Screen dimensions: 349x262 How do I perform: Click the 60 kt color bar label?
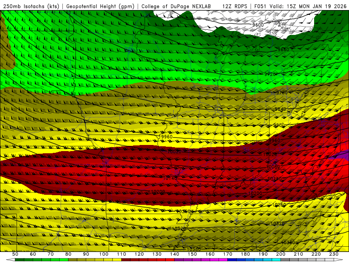tap(33, 254)
